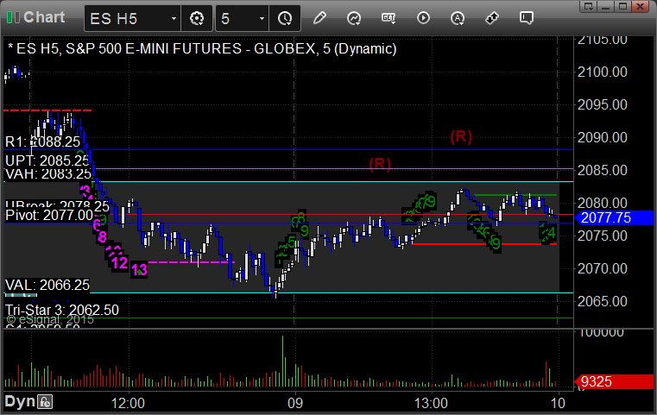Image resolution: width=657 pixels, height=415 pixels.
Task: Maximize the chart window
Action: coord(623,6)
